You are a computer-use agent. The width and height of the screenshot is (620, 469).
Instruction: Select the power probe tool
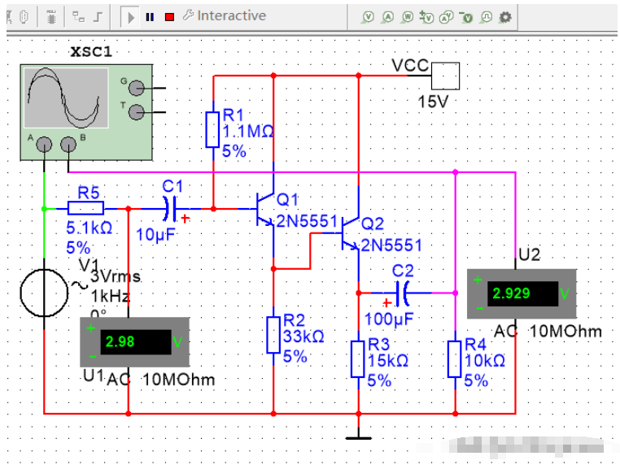tap(408, 16)
